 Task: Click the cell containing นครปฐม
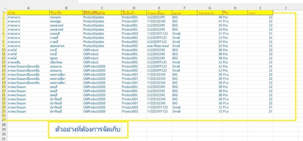pyautogui.click(x=66, y=21)
